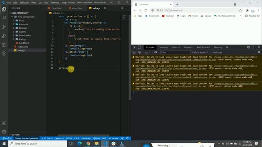This screenshot has width=262, height=147.
Task: Open Default levels dropdown
Action: pos(200,52)
